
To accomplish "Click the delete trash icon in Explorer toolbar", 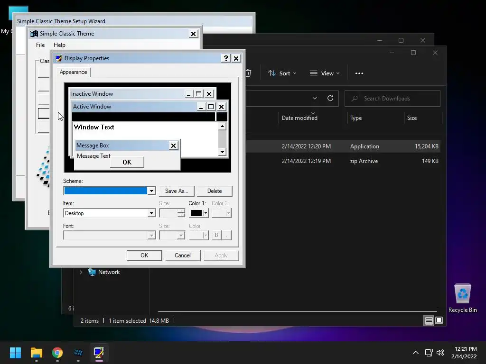I will [248, 73].
